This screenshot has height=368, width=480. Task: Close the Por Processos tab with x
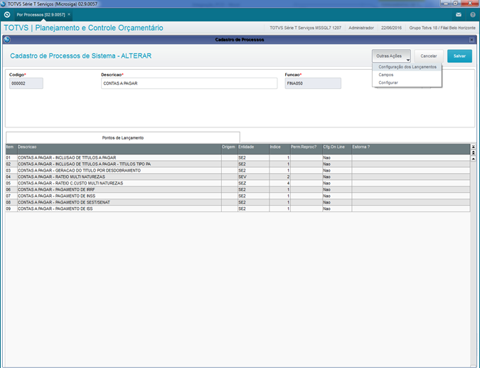(x=69, y=14)
